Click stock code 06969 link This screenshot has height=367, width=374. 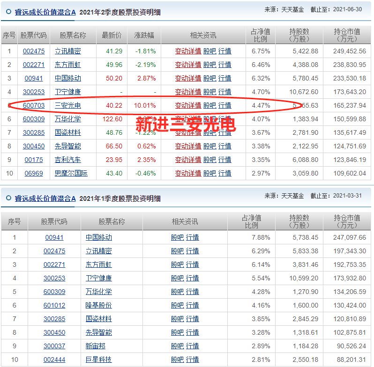pyautogui.click(x=34, y=173)
